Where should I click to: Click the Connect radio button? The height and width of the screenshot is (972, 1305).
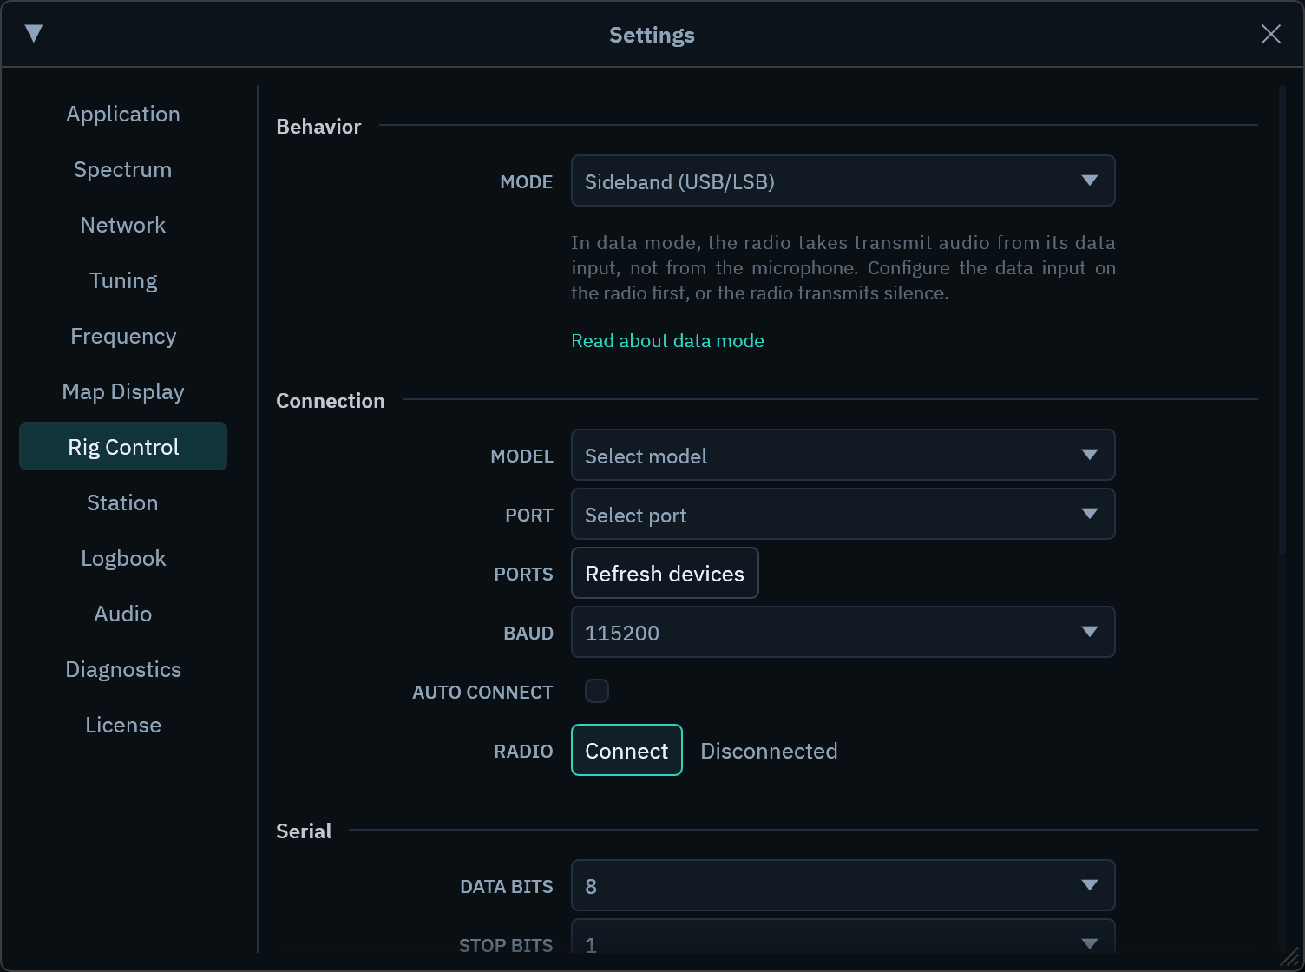(626, 750)
